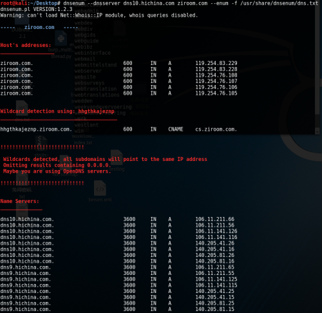This screenshot has width=322, height=313.
Task: Click the dnsenum.pl VERSION:1.2.3 line
Action: pyautogui.click(x=36, y=9)
